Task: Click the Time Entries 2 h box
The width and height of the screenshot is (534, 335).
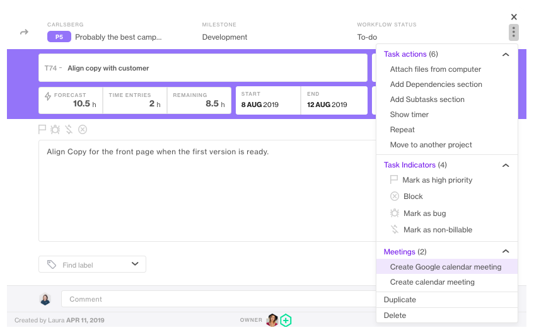Action: 135,100
